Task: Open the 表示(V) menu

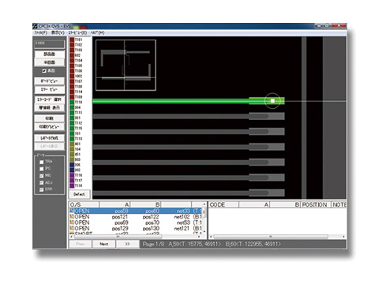Action: 58,32
